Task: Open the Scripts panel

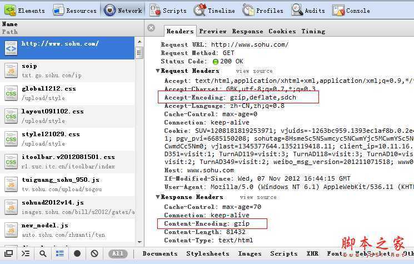Action: 168,11
